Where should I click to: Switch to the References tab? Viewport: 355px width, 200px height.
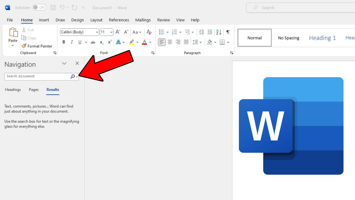pos(119,20)
